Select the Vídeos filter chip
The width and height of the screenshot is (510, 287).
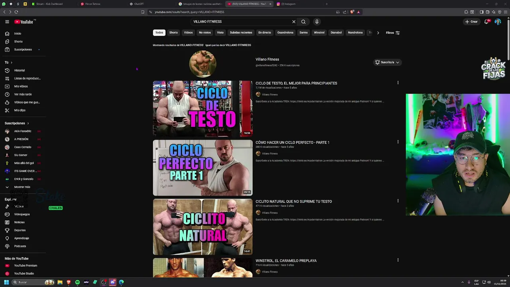[188, 33]
